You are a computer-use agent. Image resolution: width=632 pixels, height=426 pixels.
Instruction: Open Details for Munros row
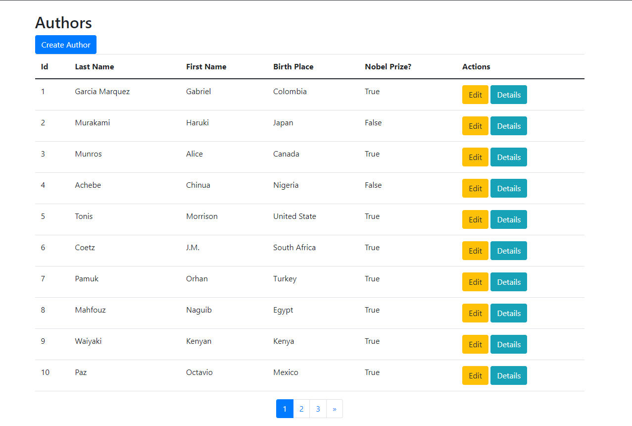click(508, 157)
